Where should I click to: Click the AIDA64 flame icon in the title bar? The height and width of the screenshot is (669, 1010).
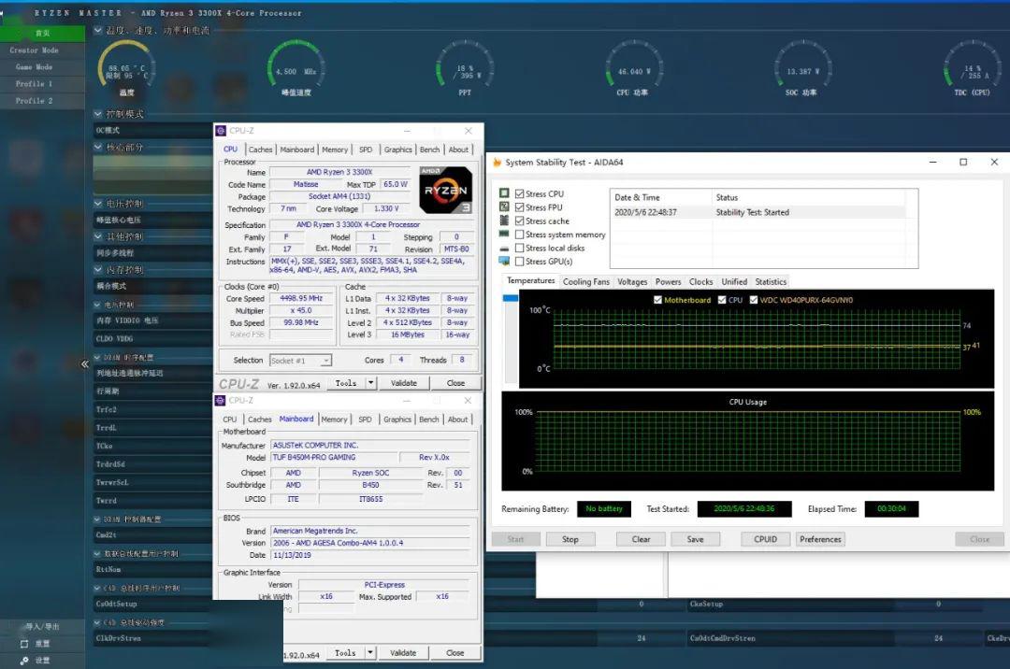(498, 162)
